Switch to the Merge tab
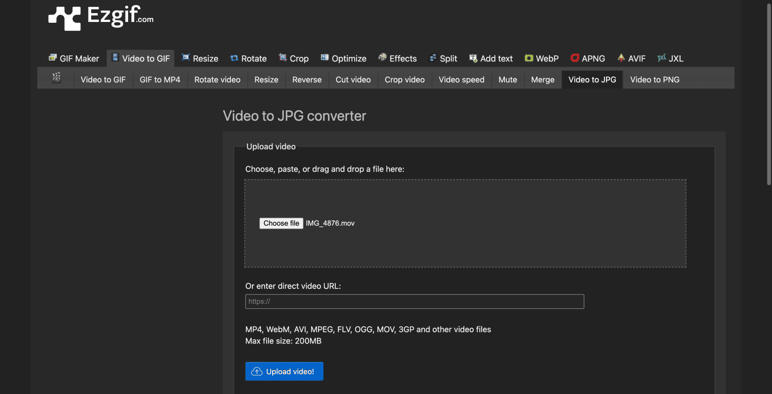Screen dimensions: 772x394 point(543,80)
